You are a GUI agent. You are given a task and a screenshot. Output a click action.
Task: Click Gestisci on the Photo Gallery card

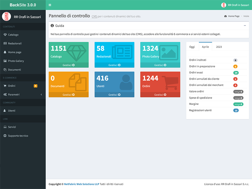[160, 65]
